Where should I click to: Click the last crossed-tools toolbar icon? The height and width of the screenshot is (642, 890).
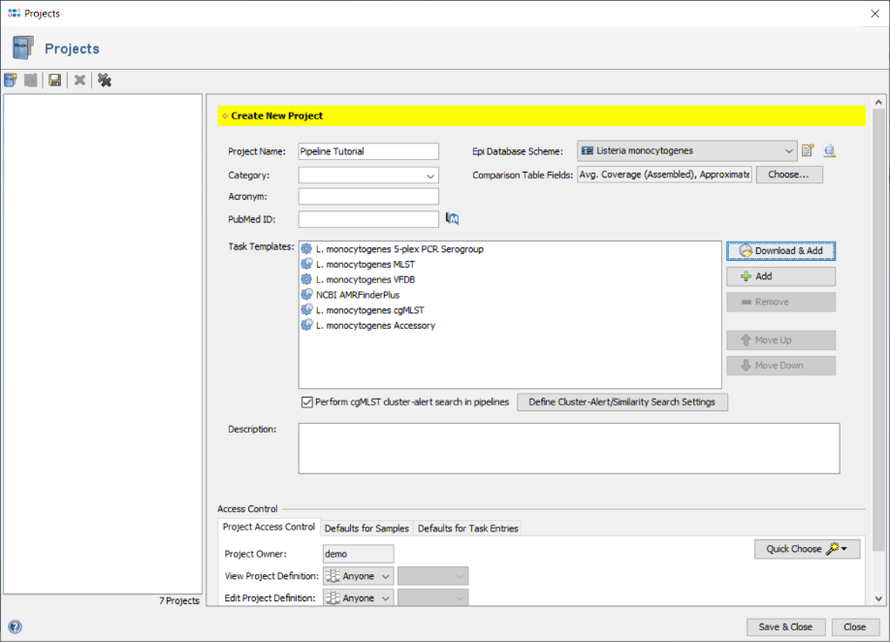pyautogui.click(x=105, y=80)
